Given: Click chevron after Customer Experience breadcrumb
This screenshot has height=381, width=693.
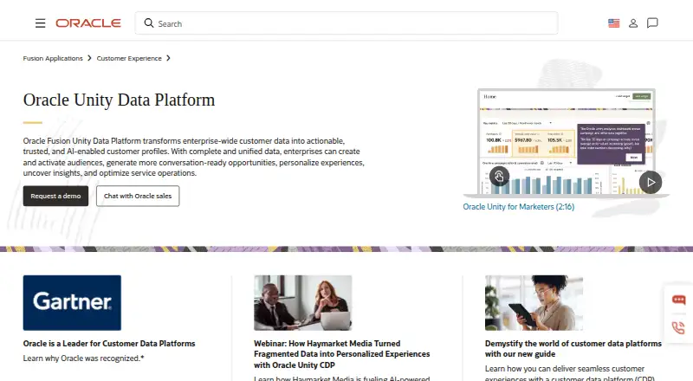Looking at the screenshot, I should pyautogui.click(x=168, y=58).
